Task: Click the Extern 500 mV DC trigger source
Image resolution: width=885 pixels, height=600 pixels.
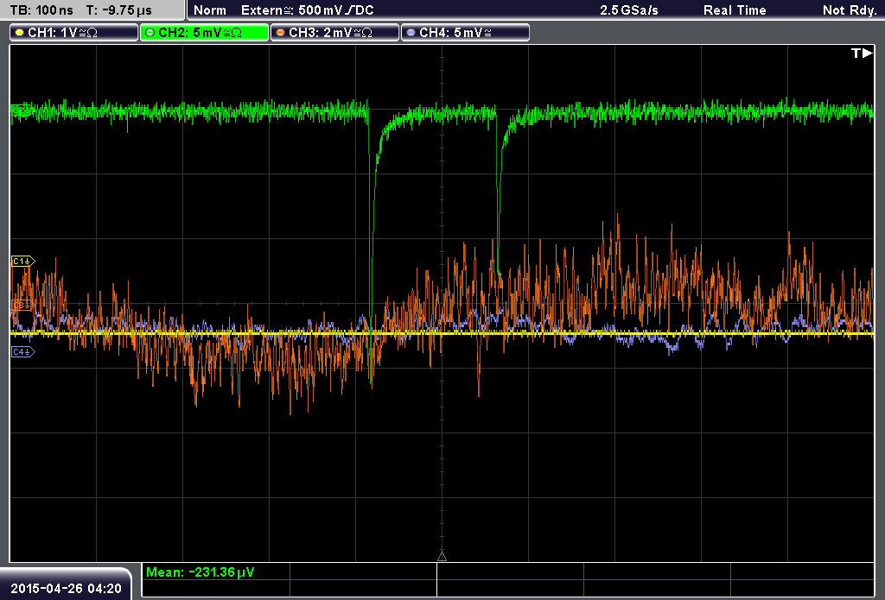Action: [x=308, y=10]
